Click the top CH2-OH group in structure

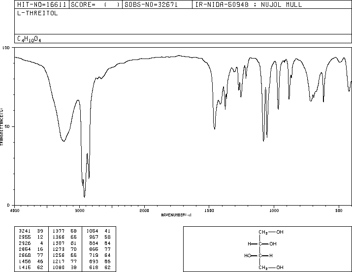pos(271,232)
